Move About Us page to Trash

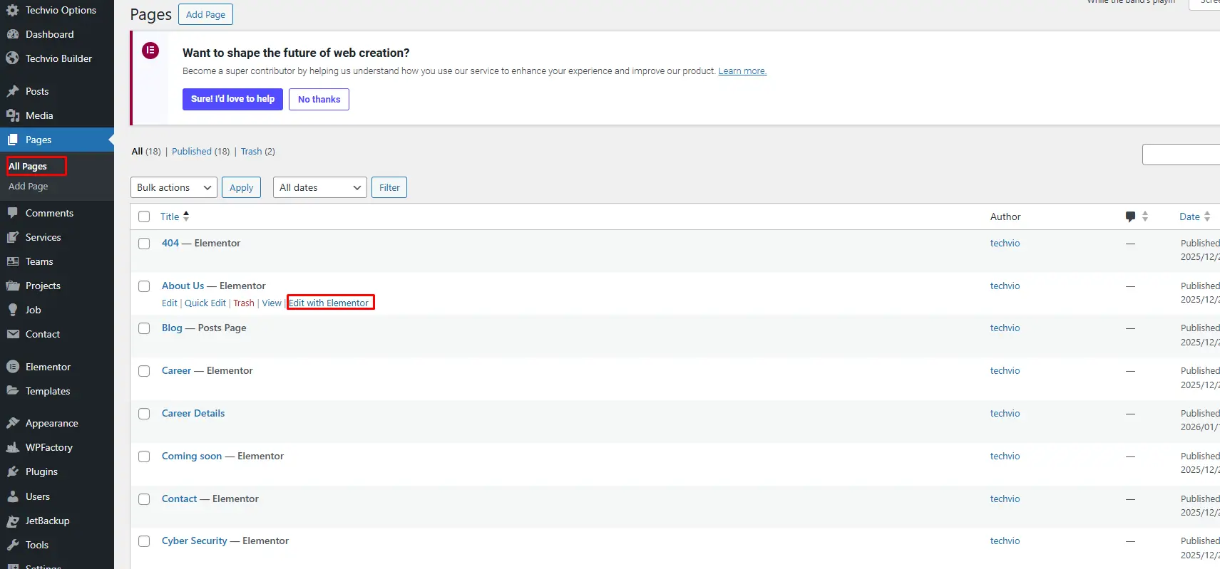[x=244, y=303]
